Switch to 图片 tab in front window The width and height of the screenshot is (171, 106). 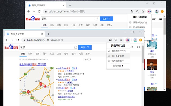click(45, 54)
